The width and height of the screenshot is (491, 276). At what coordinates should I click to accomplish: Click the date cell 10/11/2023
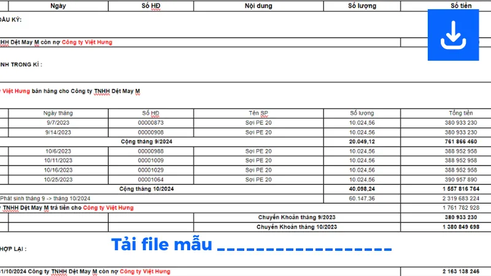(58, 161)
